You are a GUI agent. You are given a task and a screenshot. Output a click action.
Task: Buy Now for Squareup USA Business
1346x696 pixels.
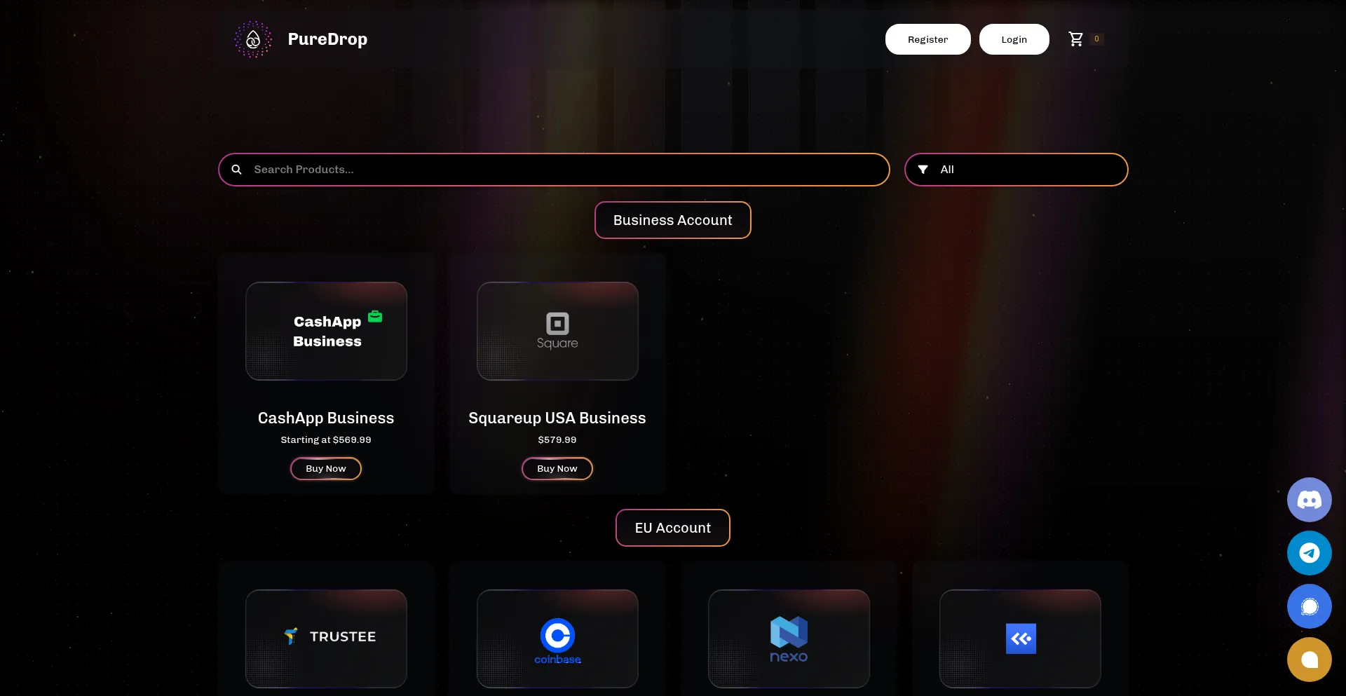[557, 469]
